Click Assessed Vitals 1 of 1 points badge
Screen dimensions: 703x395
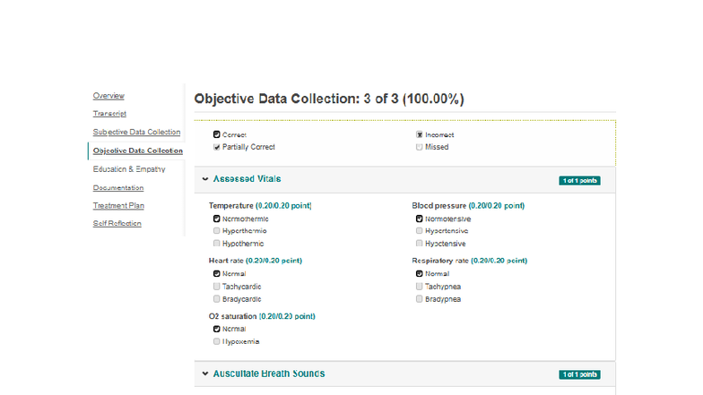579,181
